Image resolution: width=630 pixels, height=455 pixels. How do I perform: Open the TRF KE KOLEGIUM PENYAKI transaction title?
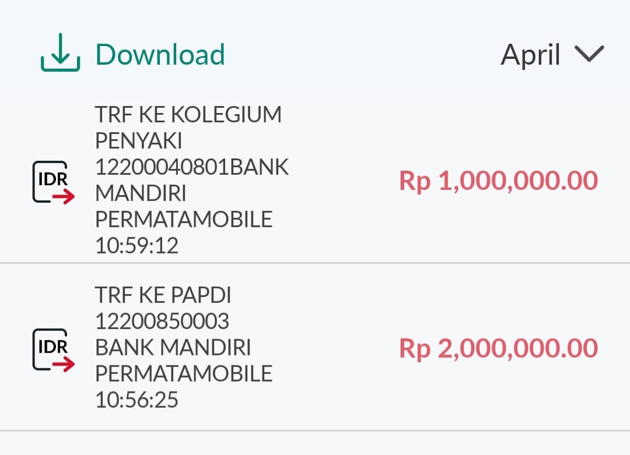pos(188,115)
